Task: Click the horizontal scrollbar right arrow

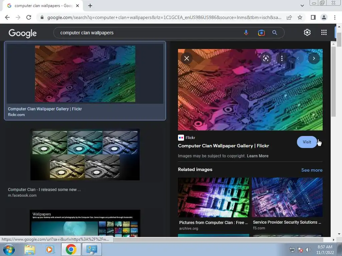Action: tap(333, 240)
